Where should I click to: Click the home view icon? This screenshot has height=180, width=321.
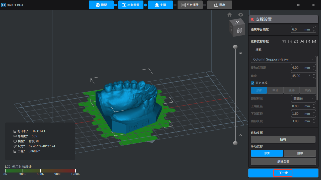[229, 15]
